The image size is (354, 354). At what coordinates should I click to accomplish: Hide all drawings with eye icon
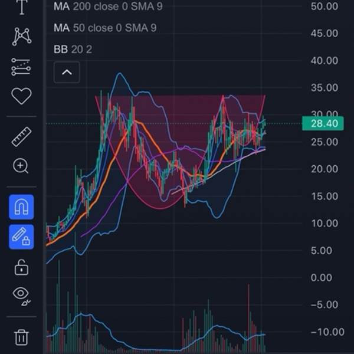click(21, 296)
